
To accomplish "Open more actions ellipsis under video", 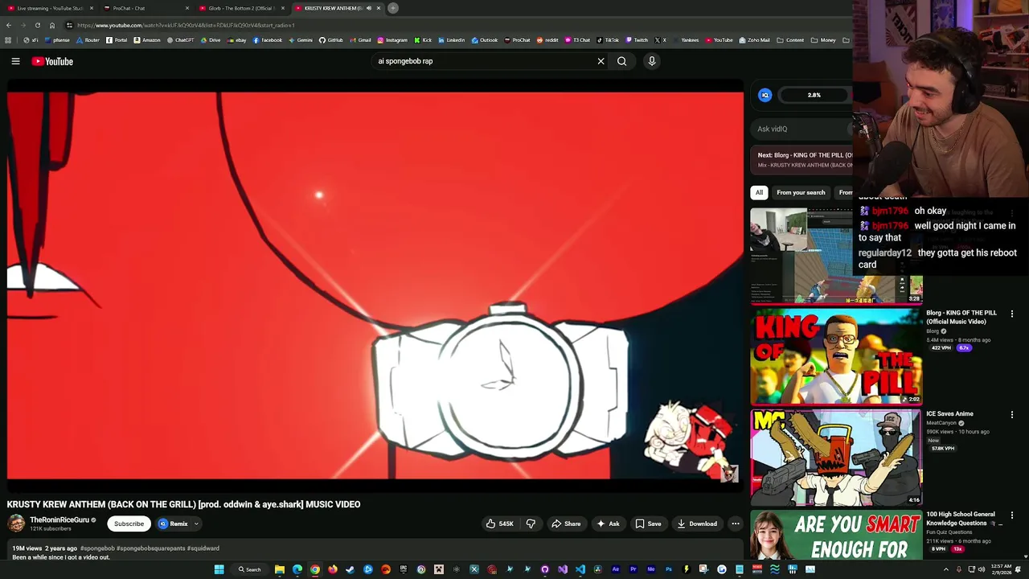I will tap(735, 524).
